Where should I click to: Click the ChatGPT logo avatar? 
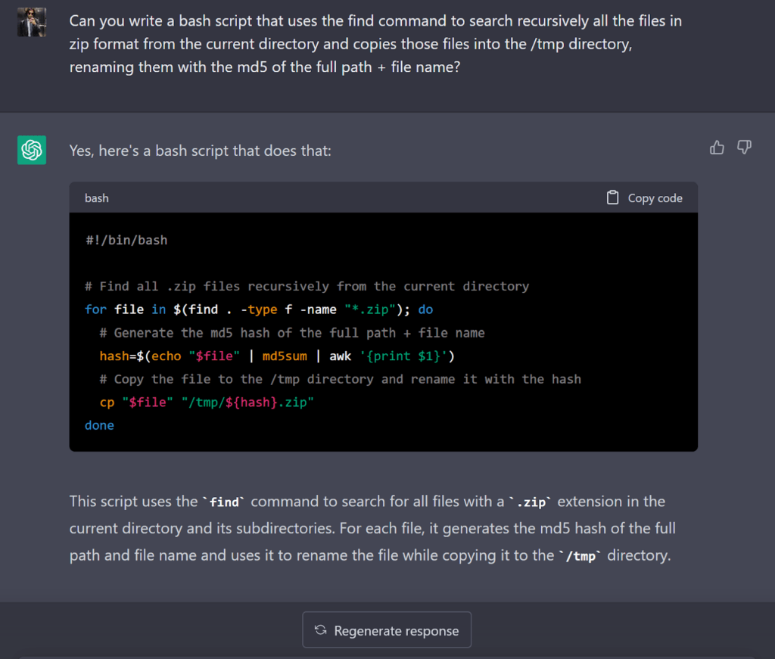(32, 150)
